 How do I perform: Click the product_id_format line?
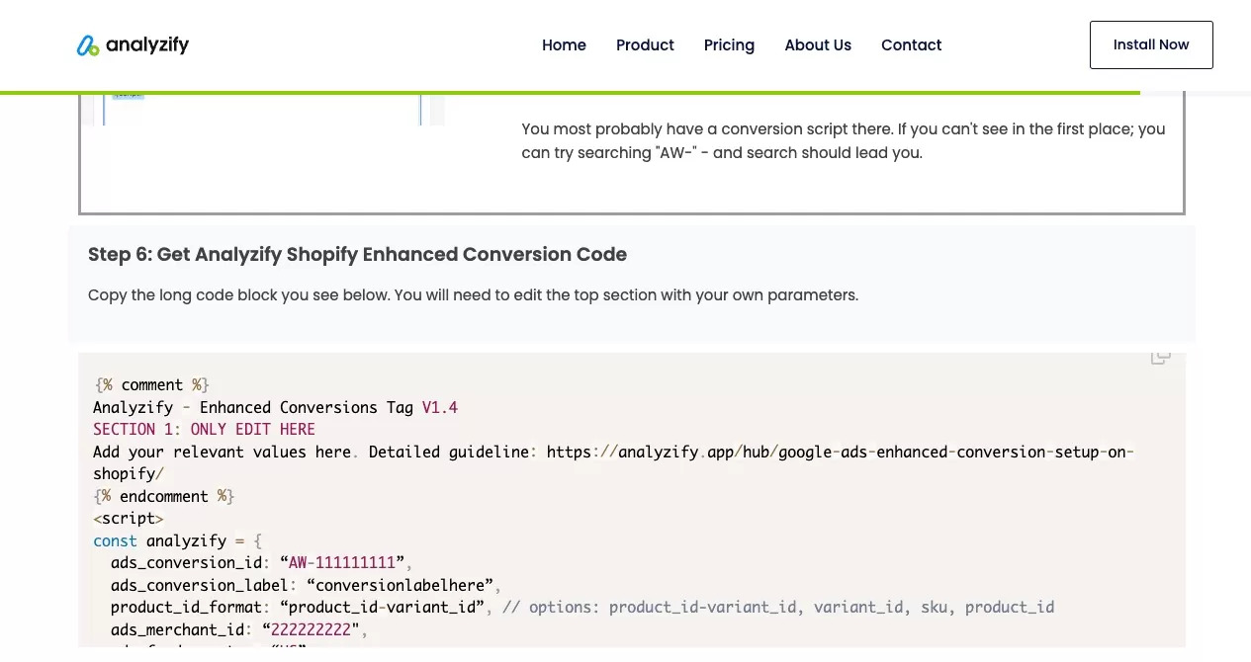click(582, 608)
